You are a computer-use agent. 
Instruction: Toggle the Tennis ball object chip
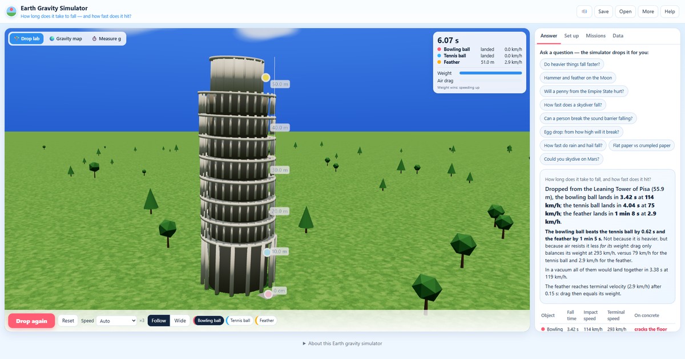tap(239, 321)
